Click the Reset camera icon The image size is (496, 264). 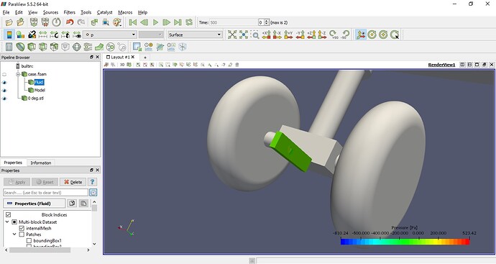[x=232, y=35]
